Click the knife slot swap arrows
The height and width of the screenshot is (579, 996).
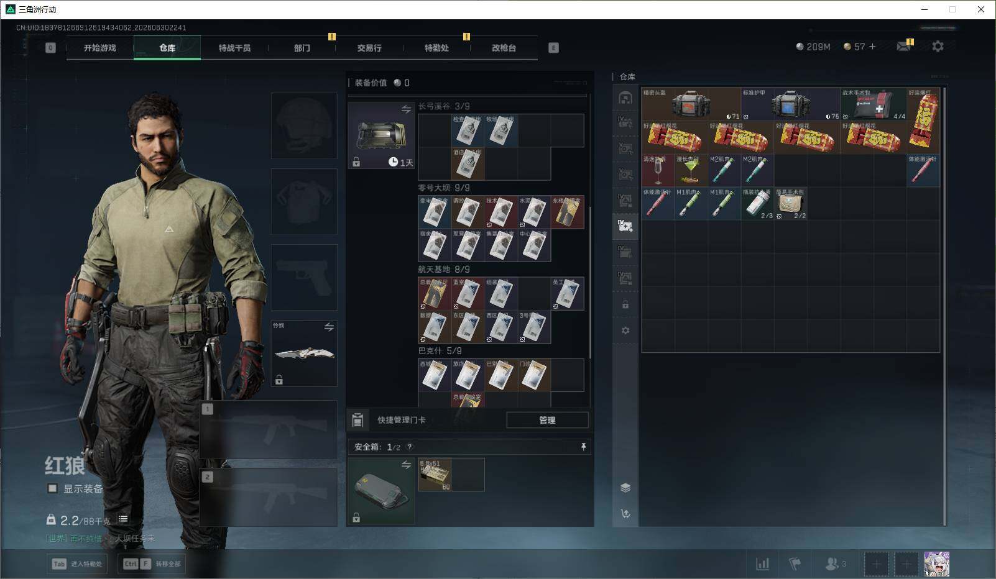pyautogui.click(x=329, y=327)
